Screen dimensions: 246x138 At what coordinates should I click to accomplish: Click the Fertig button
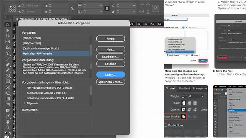(110, 39)
